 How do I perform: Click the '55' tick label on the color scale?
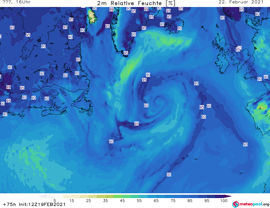tap(139, 200)
